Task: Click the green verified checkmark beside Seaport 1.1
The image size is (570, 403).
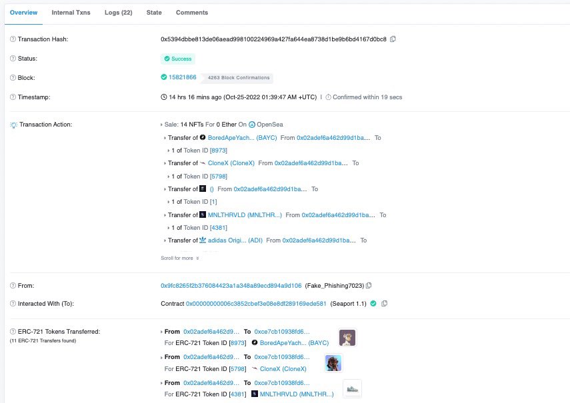Action: [x=373, y=304]
